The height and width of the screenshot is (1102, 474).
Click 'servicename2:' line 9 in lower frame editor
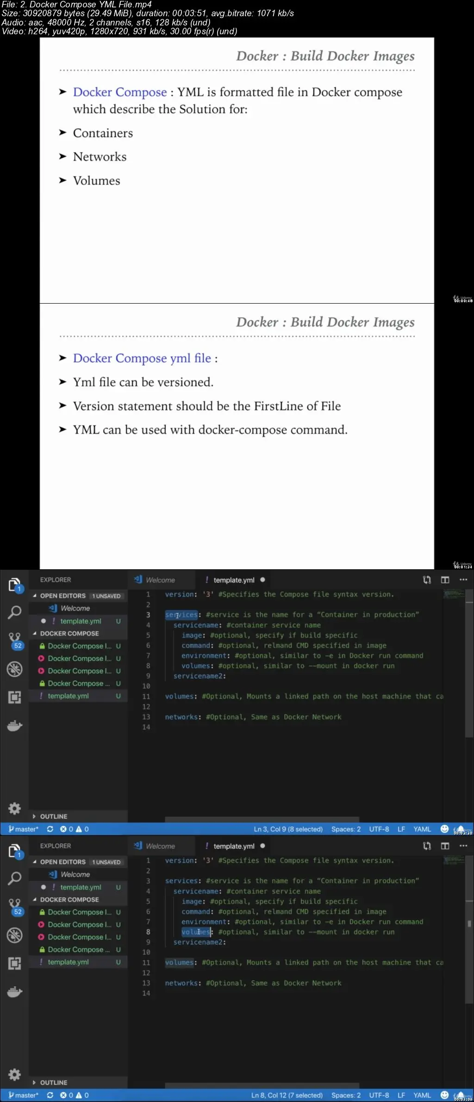[200, 942]
